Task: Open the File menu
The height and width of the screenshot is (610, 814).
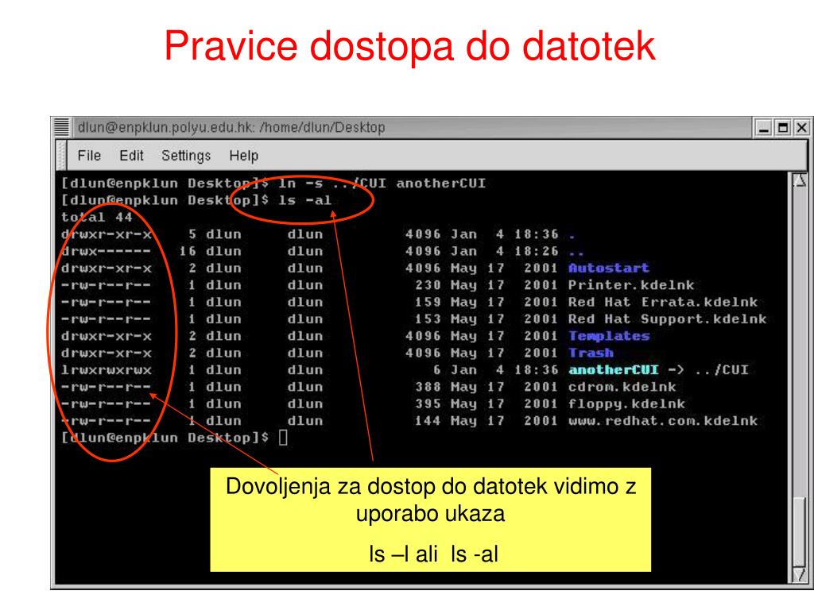Action: click(x=89, y=156)
